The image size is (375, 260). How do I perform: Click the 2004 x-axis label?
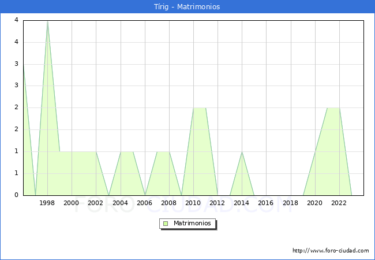pos(120,203)
